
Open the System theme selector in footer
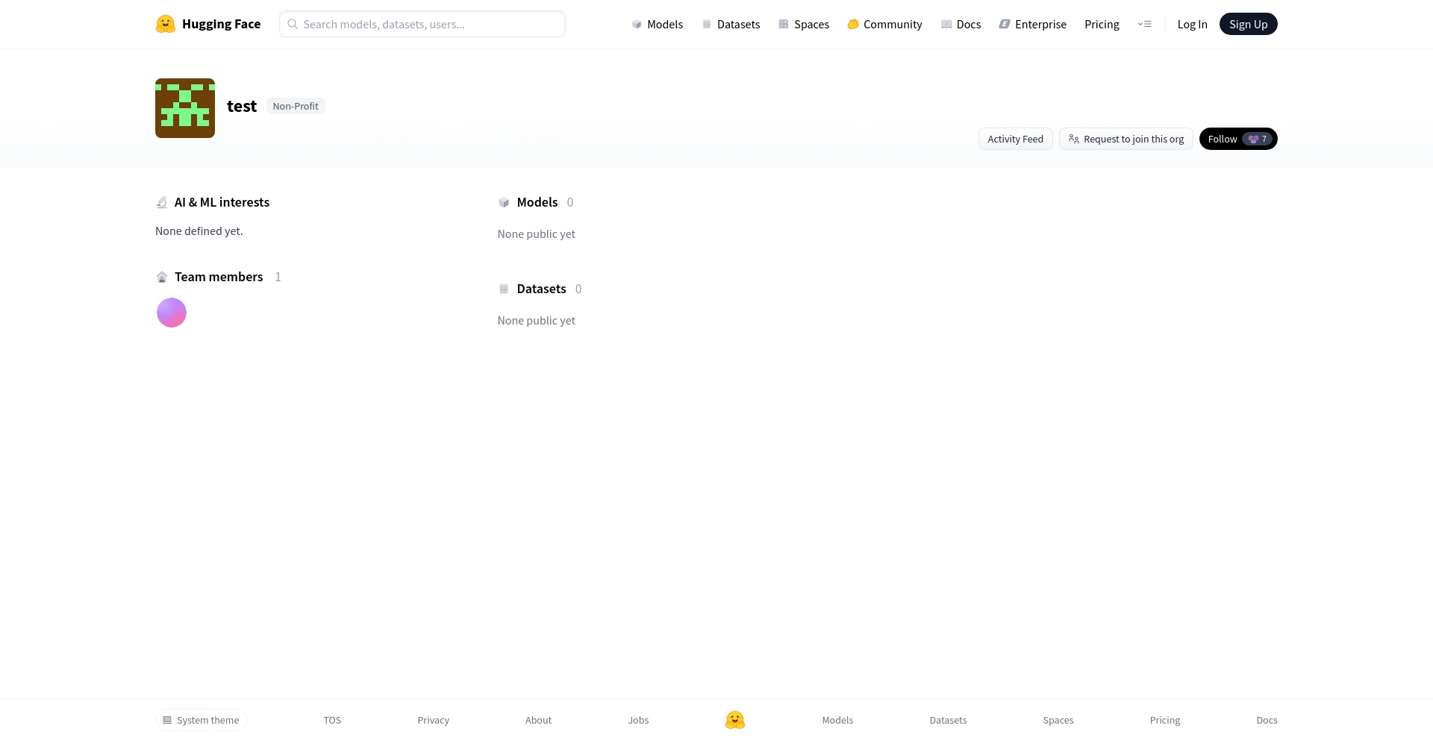(201, 720)
